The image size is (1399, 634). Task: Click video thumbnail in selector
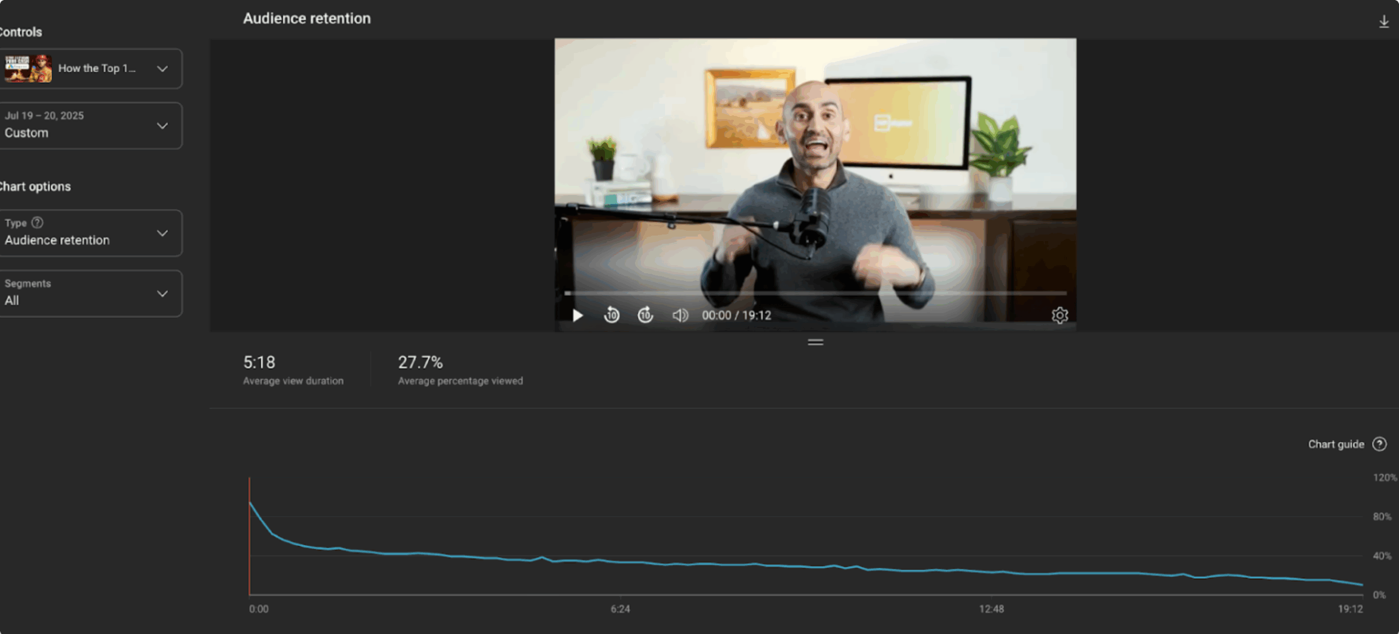[x=28, y=69]
